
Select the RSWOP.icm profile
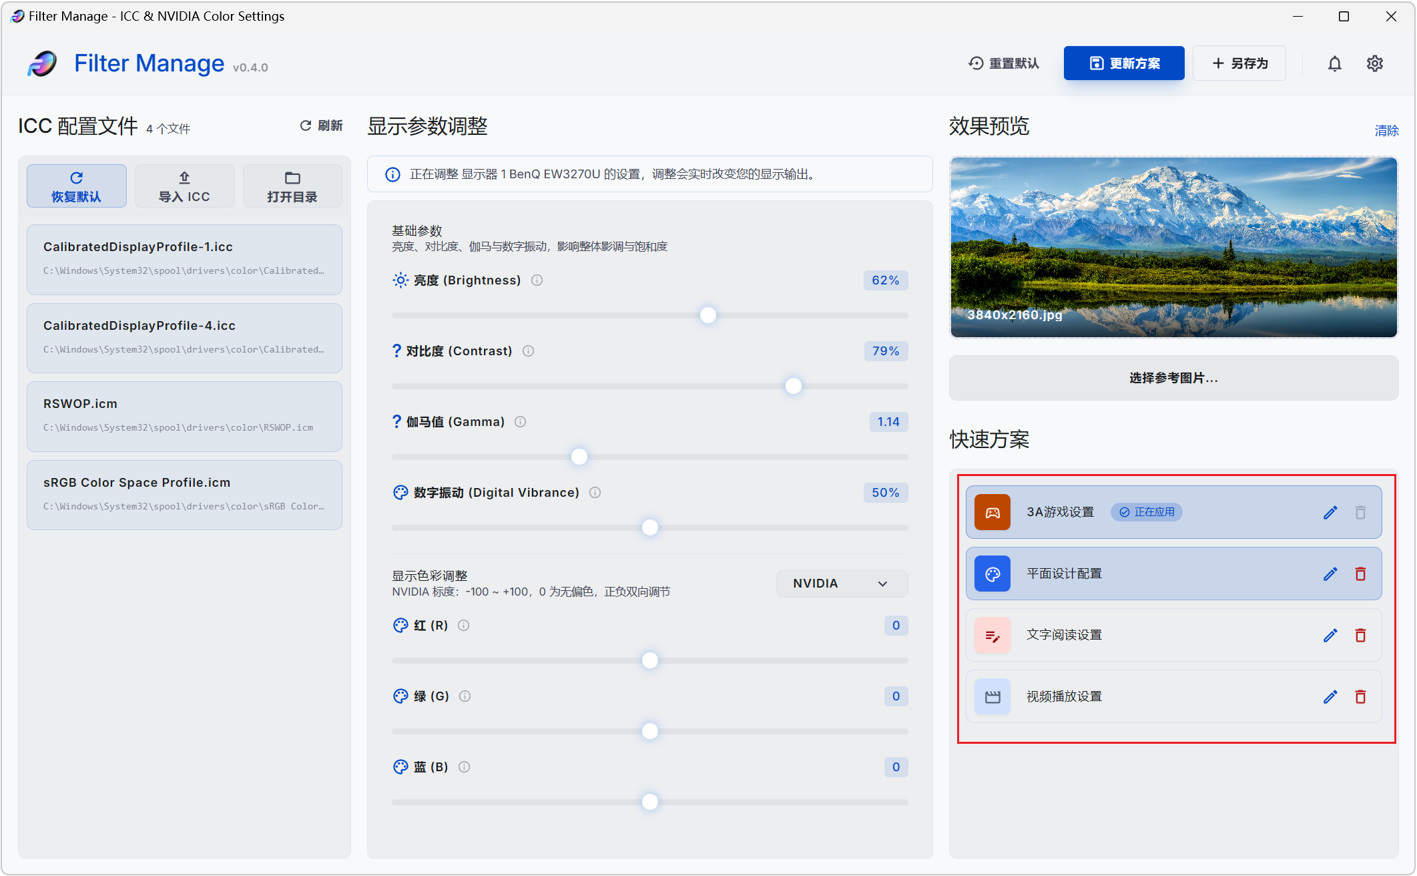[x=184, y=417]
